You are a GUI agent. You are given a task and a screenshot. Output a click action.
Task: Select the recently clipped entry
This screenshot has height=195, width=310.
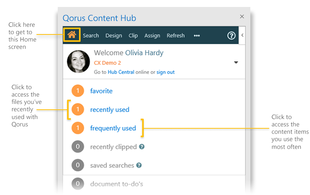tap(114, 147)
